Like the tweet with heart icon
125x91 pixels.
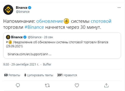(77, 85)
